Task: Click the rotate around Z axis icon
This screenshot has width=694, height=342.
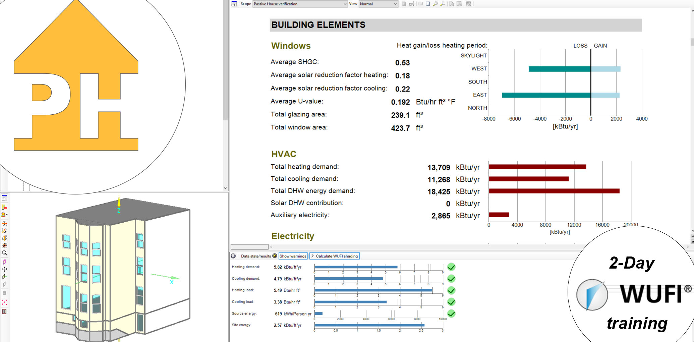Action: [x=4, y=238]
